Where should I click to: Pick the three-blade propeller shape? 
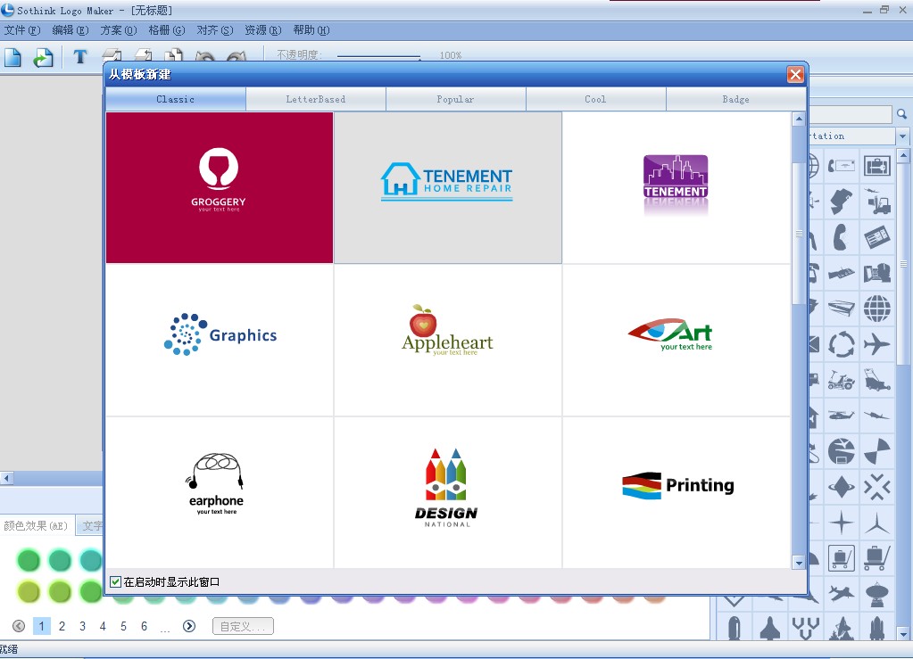(x=877, y=523)
